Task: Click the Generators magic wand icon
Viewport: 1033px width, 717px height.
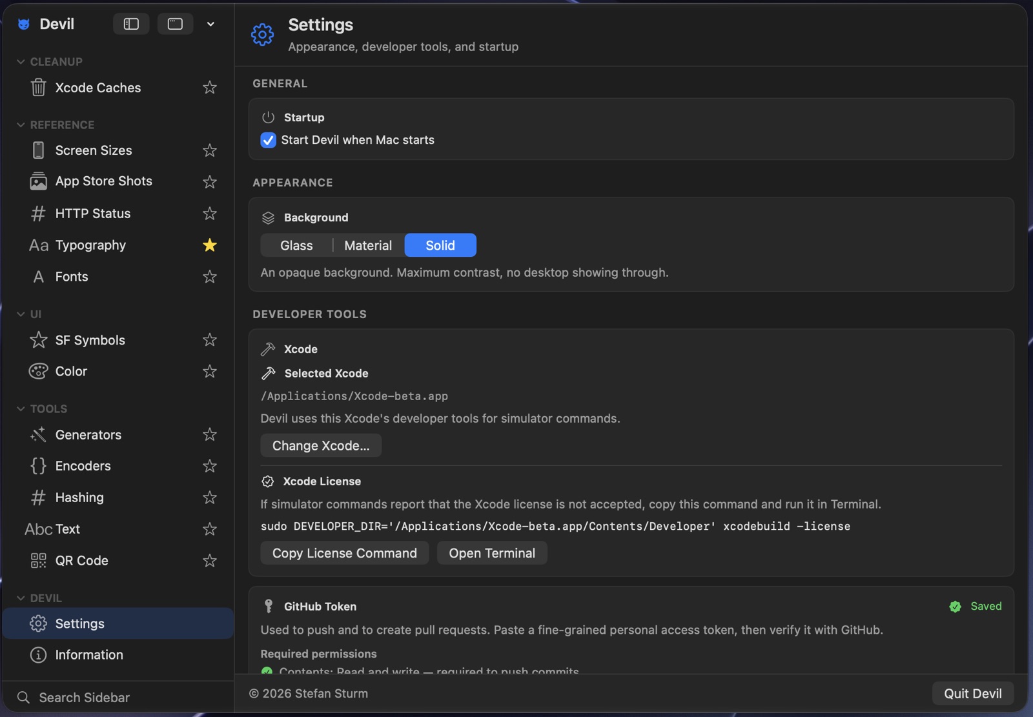Action: [x=39, y=435]
